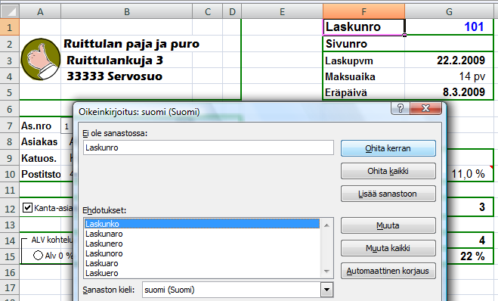Screen dimensions: 498x301
Task: Click the Eräpäivä label cell
Action: point(364,92)
